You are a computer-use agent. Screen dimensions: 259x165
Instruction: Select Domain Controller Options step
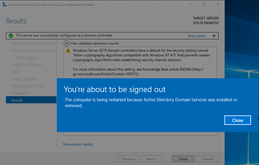[33, 51]
